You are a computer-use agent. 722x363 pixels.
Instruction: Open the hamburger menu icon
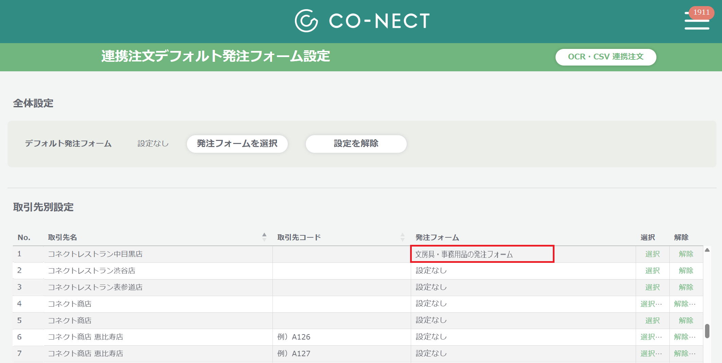[697, 21]
